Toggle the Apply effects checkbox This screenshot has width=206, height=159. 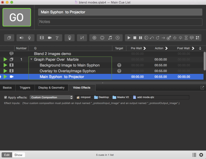6,97
